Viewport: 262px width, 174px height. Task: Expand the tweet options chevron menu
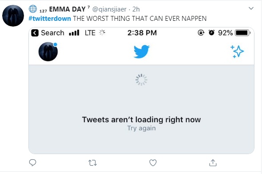click(x=251, y=8)
